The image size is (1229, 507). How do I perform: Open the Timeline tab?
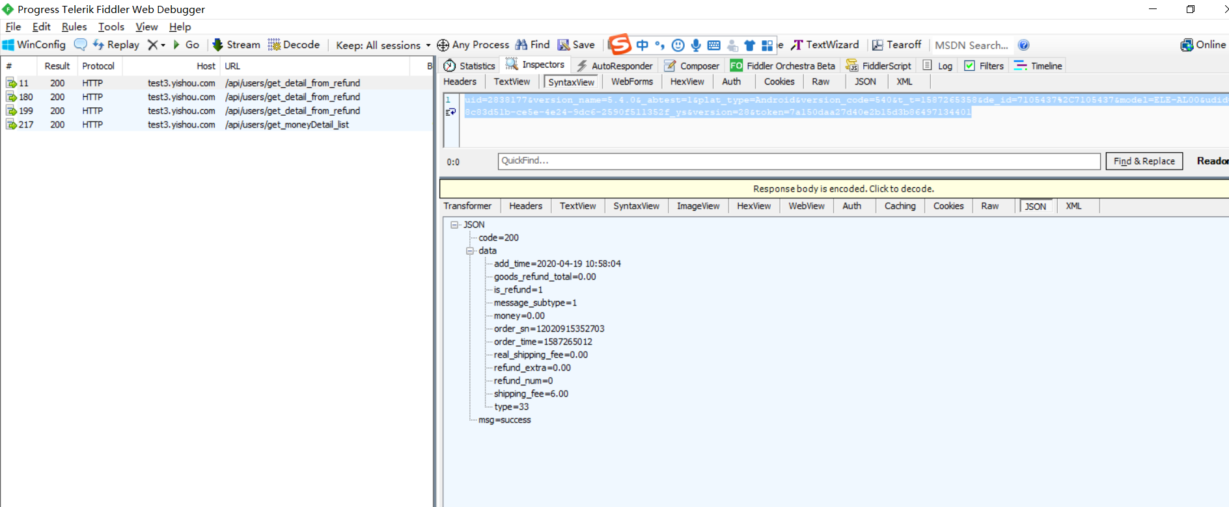pyautogui.click(x=1038, y=66)
